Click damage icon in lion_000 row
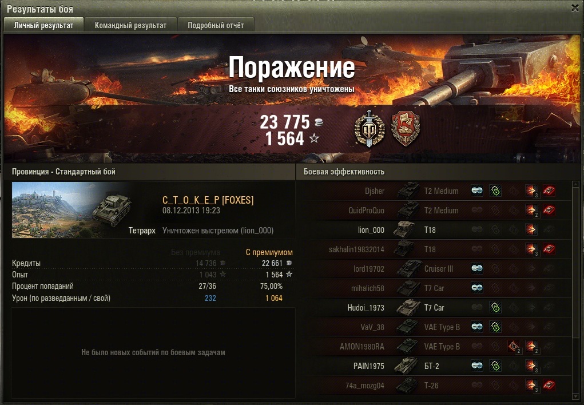 531,229
